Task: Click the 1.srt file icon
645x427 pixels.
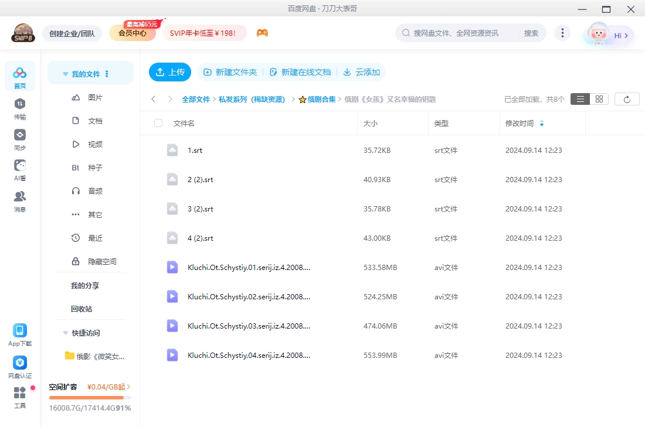Action: pyautogui.click(x=172, y=150)
